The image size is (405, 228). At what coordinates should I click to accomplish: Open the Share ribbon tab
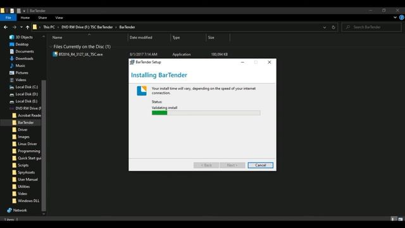(x=42, y=18)
